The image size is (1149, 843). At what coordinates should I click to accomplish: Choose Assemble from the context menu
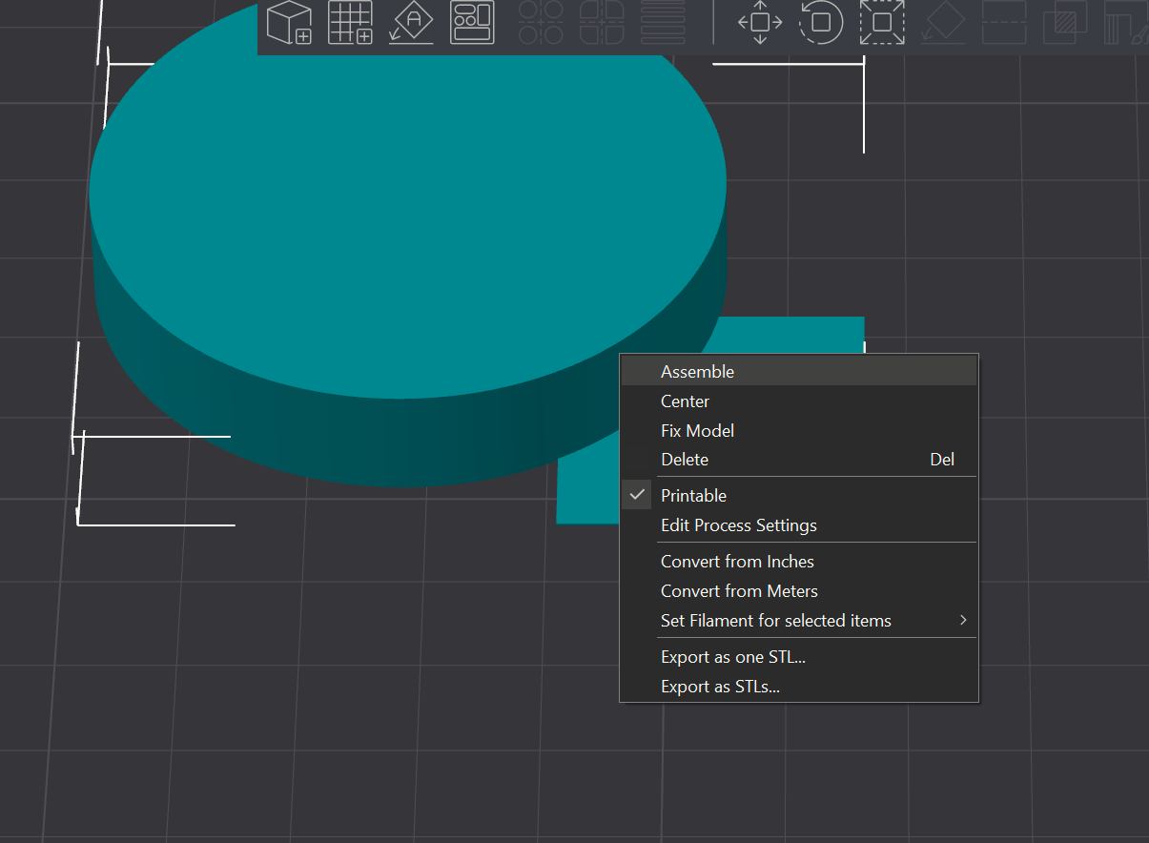click(x=799, y=372)
